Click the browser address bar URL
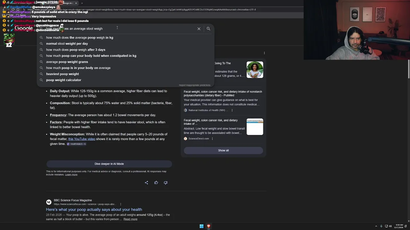The width and height of the screenshot is (410, 230). click(142, 10)
